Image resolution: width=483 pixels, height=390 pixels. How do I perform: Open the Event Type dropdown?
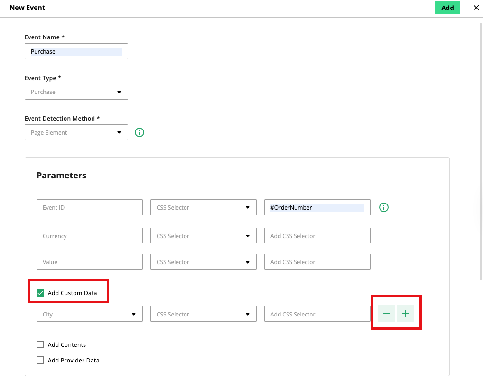point(76,92)
